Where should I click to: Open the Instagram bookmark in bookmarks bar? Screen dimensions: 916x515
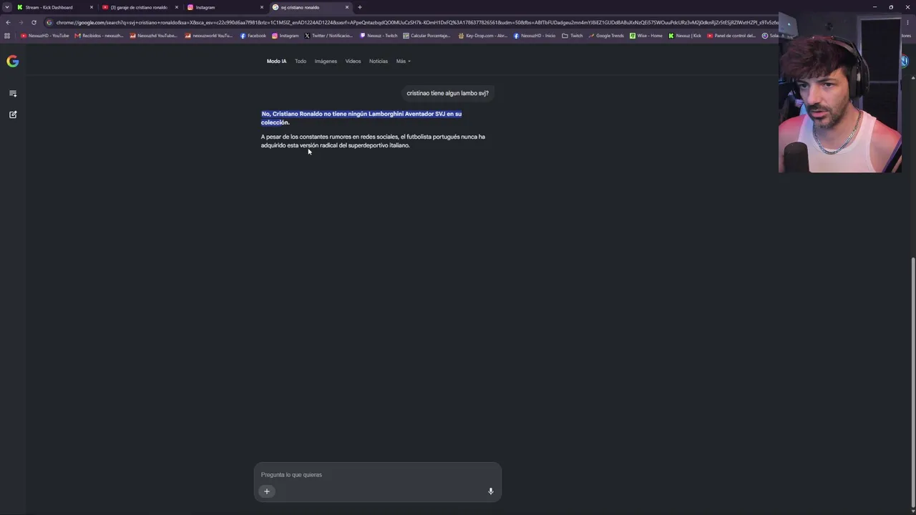point(286,36)
